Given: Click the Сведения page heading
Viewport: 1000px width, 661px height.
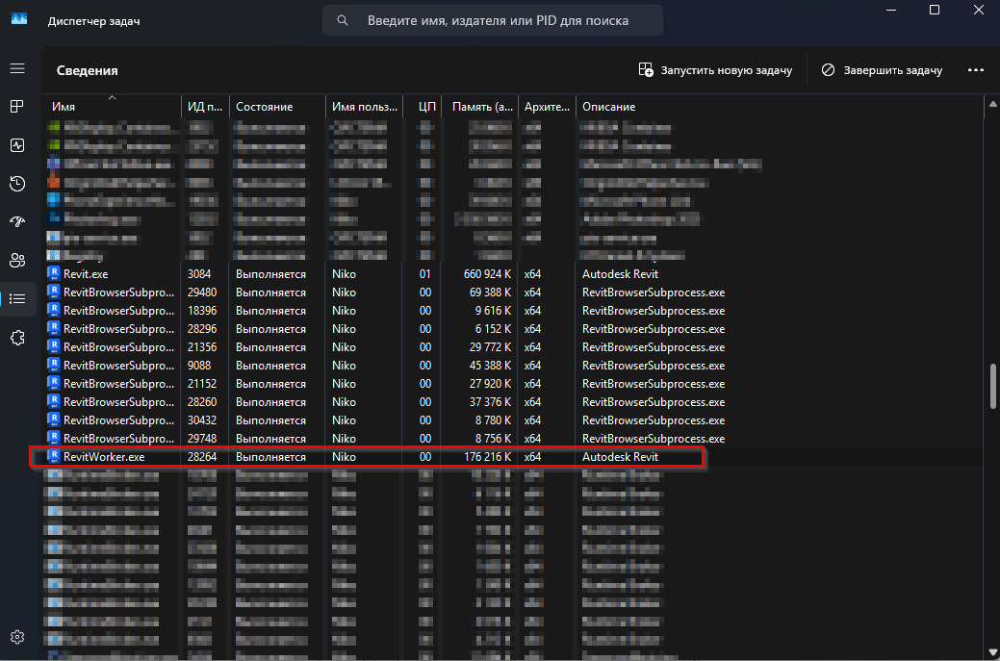Looking at the screenshot, I should 88,70.
